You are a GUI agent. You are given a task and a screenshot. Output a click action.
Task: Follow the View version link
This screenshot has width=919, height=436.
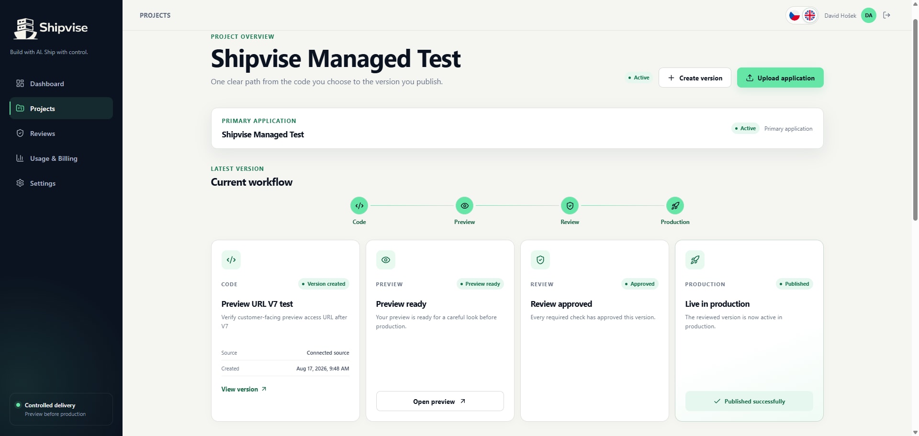[x=244, y=389]
